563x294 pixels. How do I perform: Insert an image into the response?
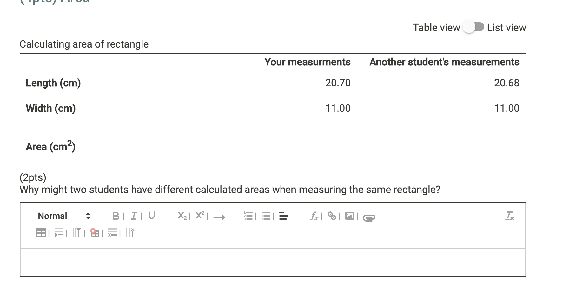[x=349, y=216]
